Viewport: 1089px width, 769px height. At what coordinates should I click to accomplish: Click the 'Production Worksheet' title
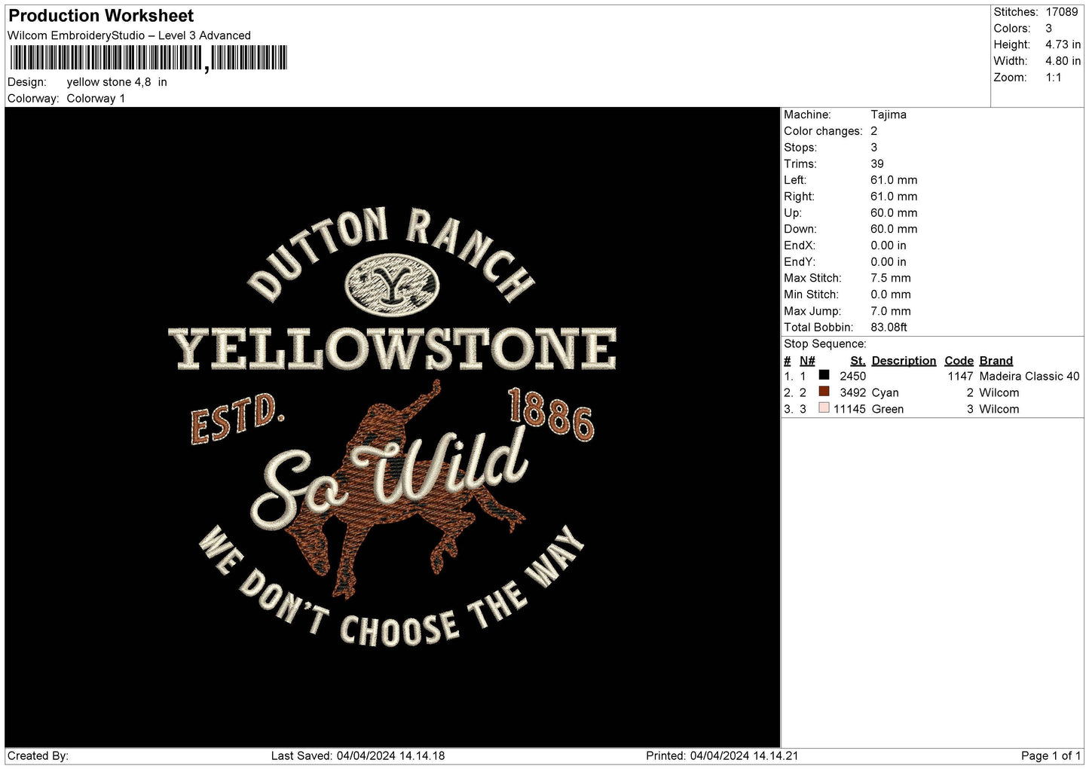(x=101, y=16)
